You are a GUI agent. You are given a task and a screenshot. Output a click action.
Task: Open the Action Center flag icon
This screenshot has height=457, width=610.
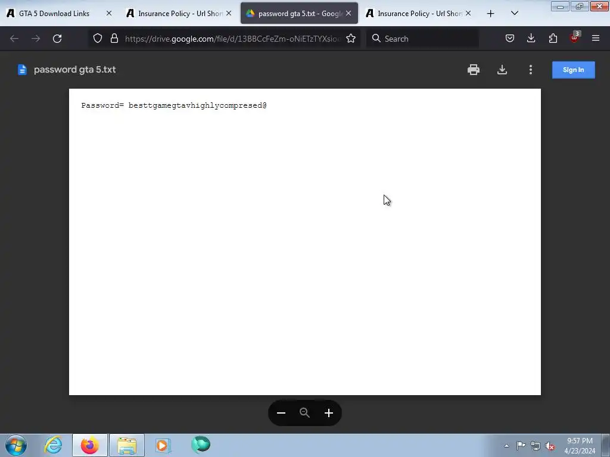coord(521,446)
